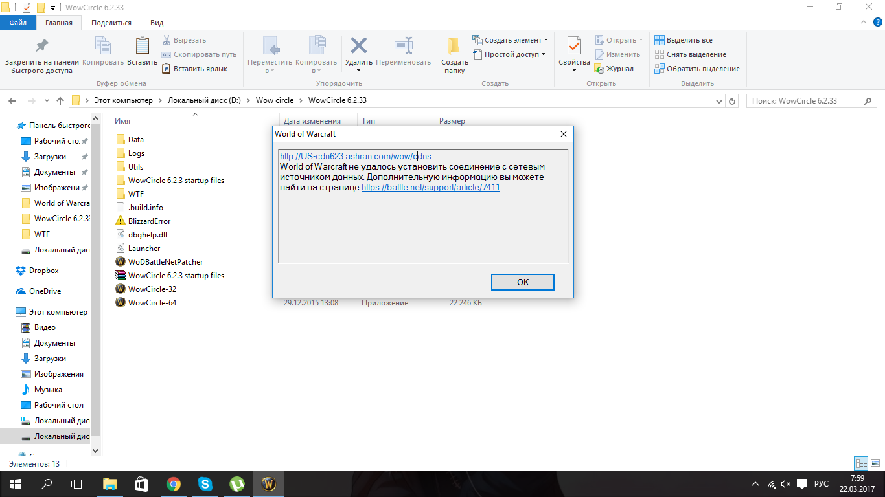Click Pin to Quick access icon

pos(41,46)
